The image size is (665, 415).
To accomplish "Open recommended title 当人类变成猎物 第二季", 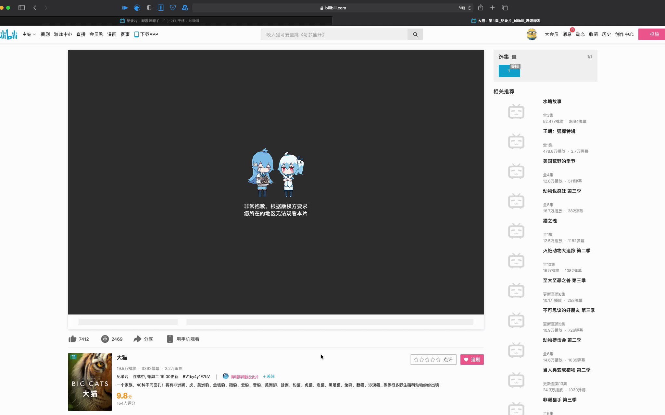I will coord(567,370).
